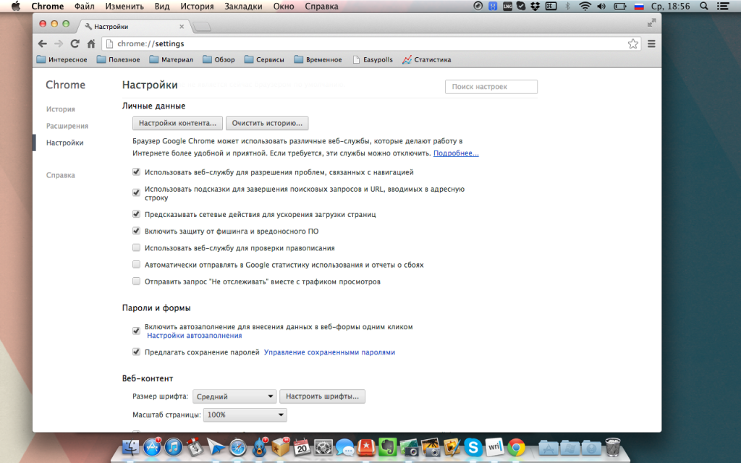Click the Поиск настроек search field
The height and width of the screenshot is (463, 741).
click(x=491, y=87)
